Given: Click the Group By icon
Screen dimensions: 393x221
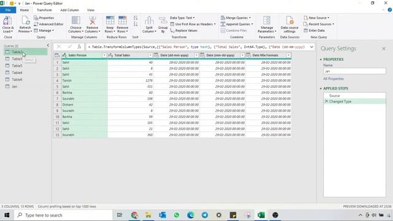Looking at the screenshot, I should point(163,20).
